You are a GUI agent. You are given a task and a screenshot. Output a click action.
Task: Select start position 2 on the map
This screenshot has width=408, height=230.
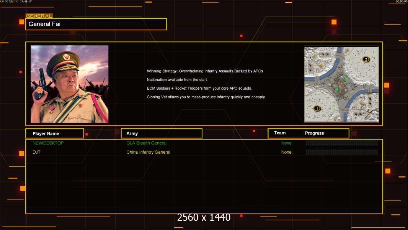(366, 59)
